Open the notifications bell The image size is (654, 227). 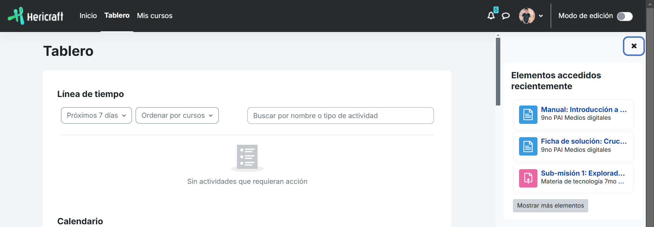point(491,16)
